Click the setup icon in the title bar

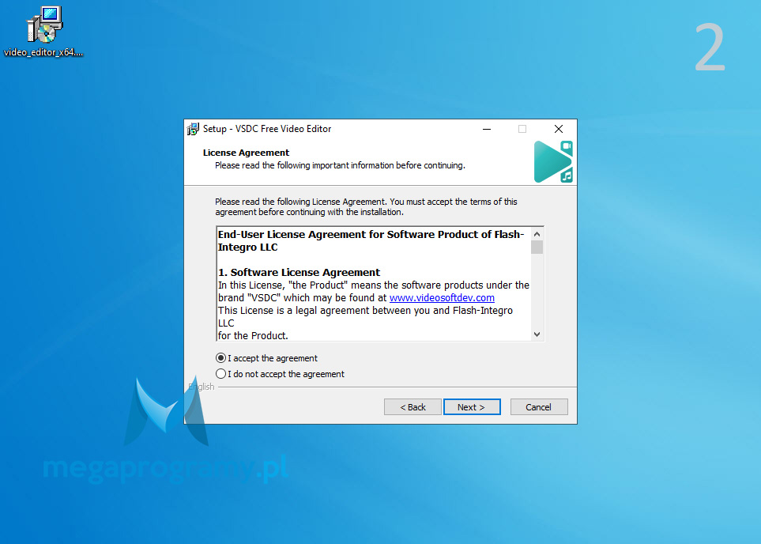tap(193, 129)
